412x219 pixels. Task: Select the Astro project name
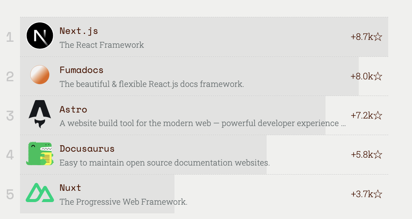73,109
